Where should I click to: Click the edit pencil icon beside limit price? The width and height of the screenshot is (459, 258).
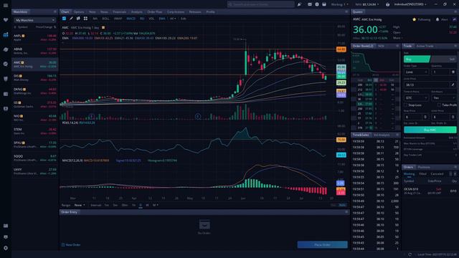click(453, 85)
